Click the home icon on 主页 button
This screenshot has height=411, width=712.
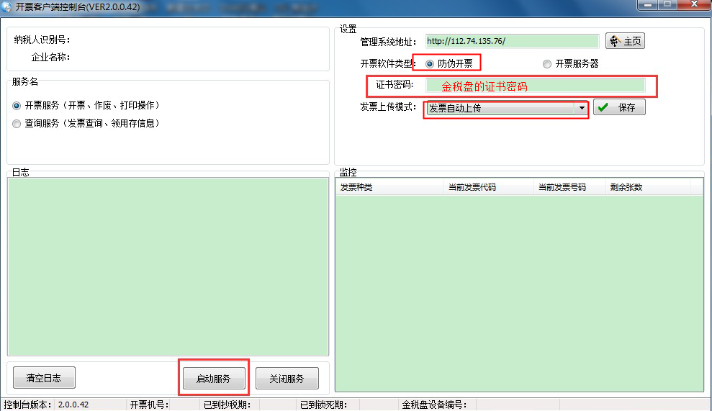615,41
